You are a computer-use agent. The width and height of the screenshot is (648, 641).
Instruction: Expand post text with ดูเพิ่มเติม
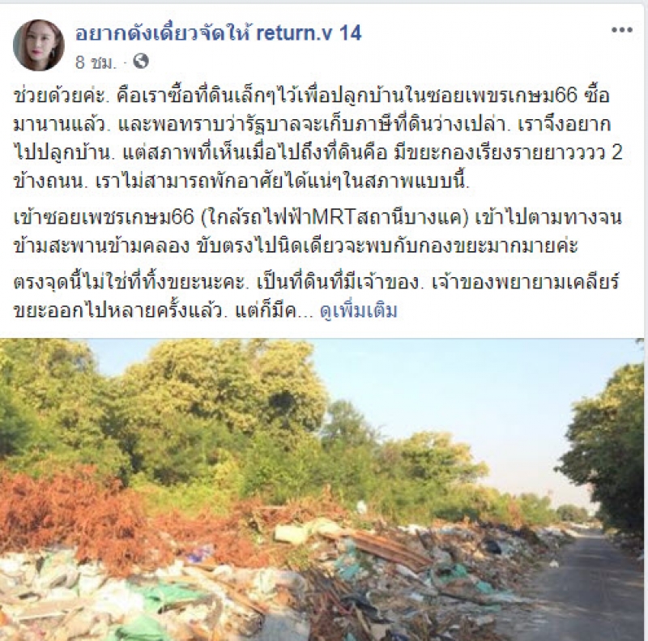(359, 310)
